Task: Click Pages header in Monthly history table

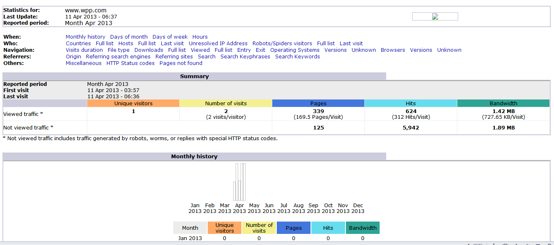Action: pos(294,228)
